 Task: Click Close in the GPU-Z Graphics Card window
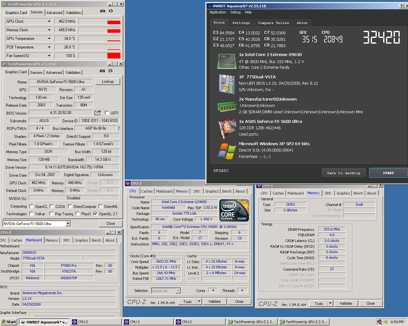(111, 223)
